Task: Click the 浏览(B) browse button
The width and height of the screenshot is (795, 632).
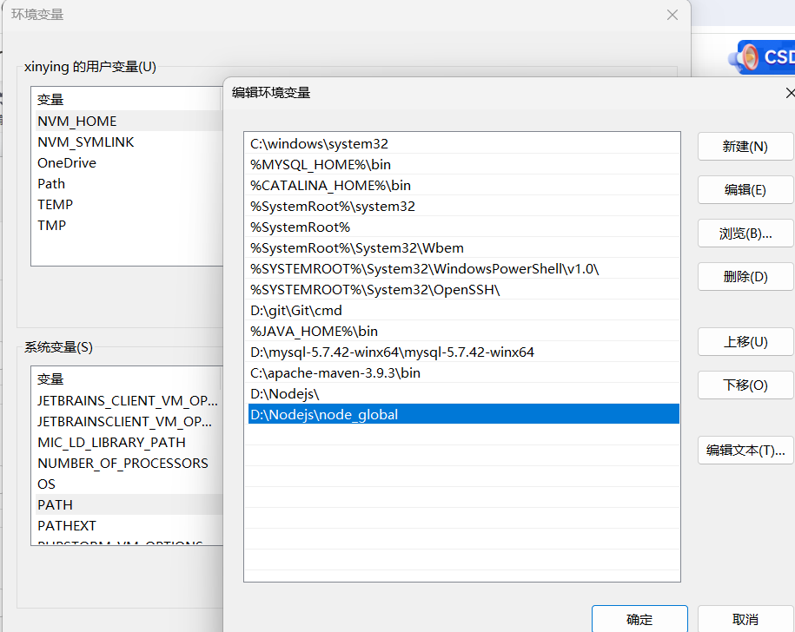Action: pyautogui.click(x=745, y=233)
